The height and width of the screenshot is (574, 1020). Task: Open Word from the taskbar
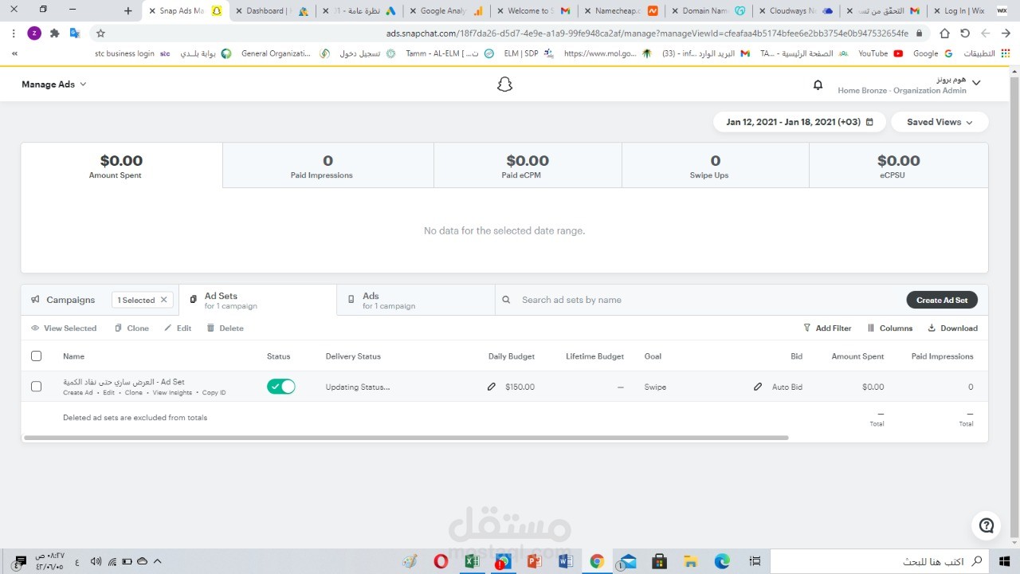coord(566,561)
